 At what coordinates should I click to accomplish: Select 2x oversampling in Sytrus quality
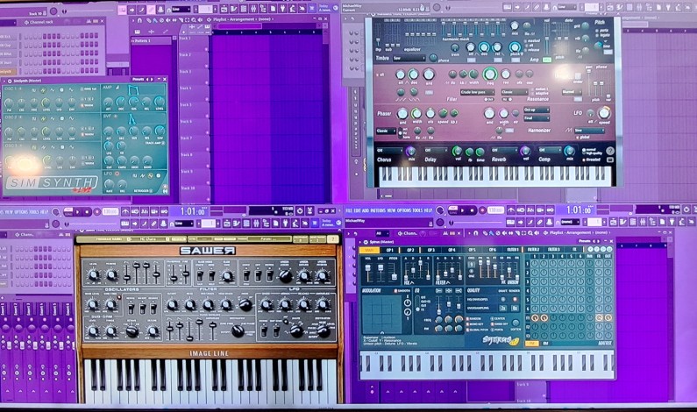pyautogui.click(x=503, y=308)
